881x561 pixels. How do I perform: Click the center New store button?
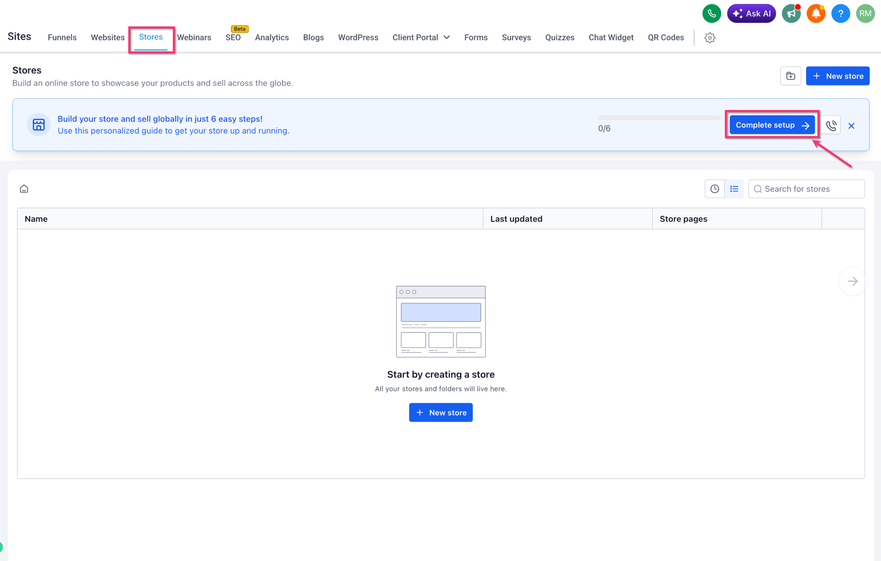tap(440, 412)
